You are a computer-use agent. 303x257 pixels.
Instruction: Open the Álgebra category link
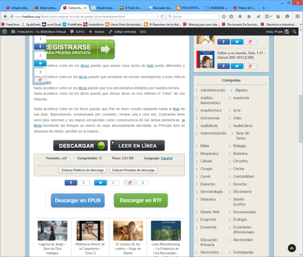click(x=241, y=90)
